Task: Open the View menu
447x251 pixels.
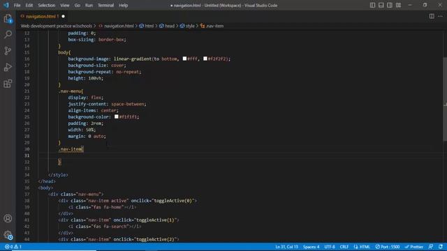Action: (65, 5)
